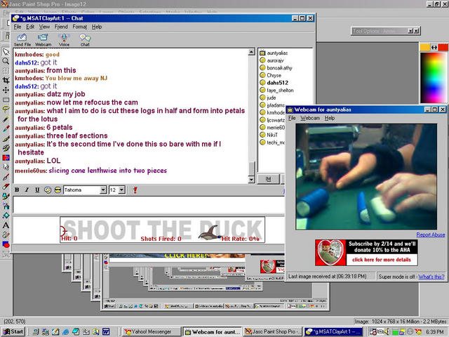449x337 pixels.
Task: Switch to Jasc Paint Shop Pro taskbar button
Action: (273, 331)
